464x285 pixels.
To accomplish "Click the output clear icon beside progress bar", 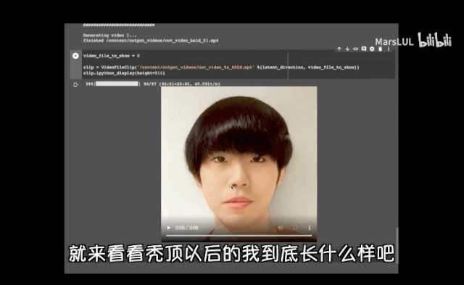I will (75, 85).
